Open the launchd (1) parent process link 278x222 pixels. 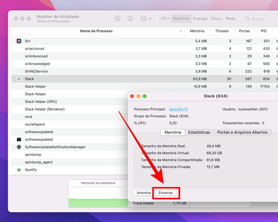coord(178,109)
